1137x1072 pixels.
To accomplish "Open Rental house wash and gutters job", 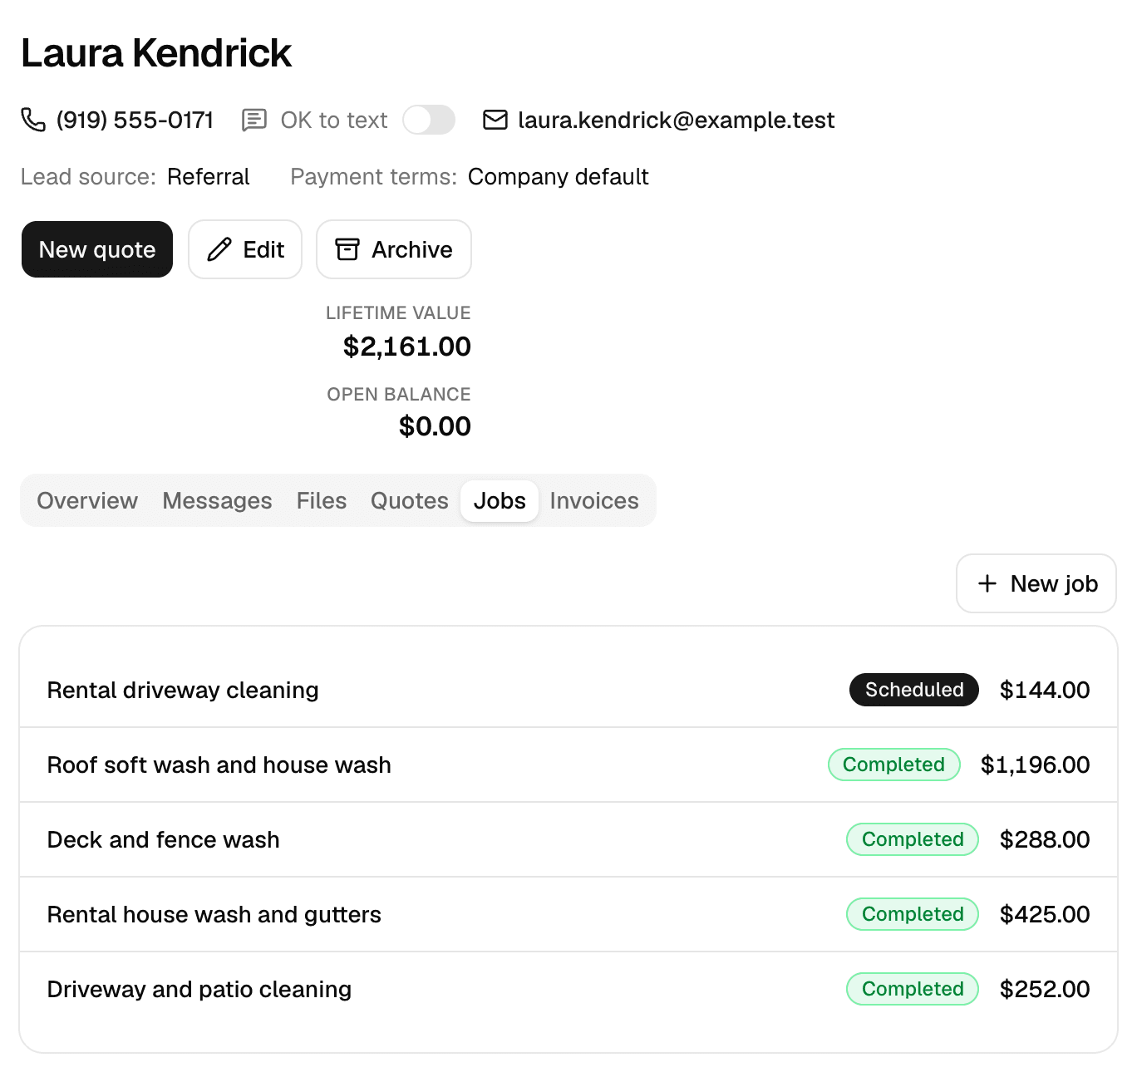I will coord(568,914).
